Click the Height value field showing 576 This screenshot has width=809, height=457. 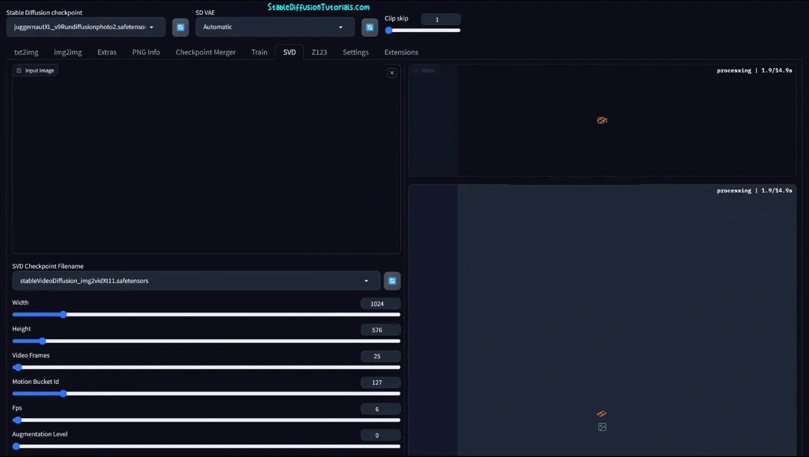(x=380, y=330)
